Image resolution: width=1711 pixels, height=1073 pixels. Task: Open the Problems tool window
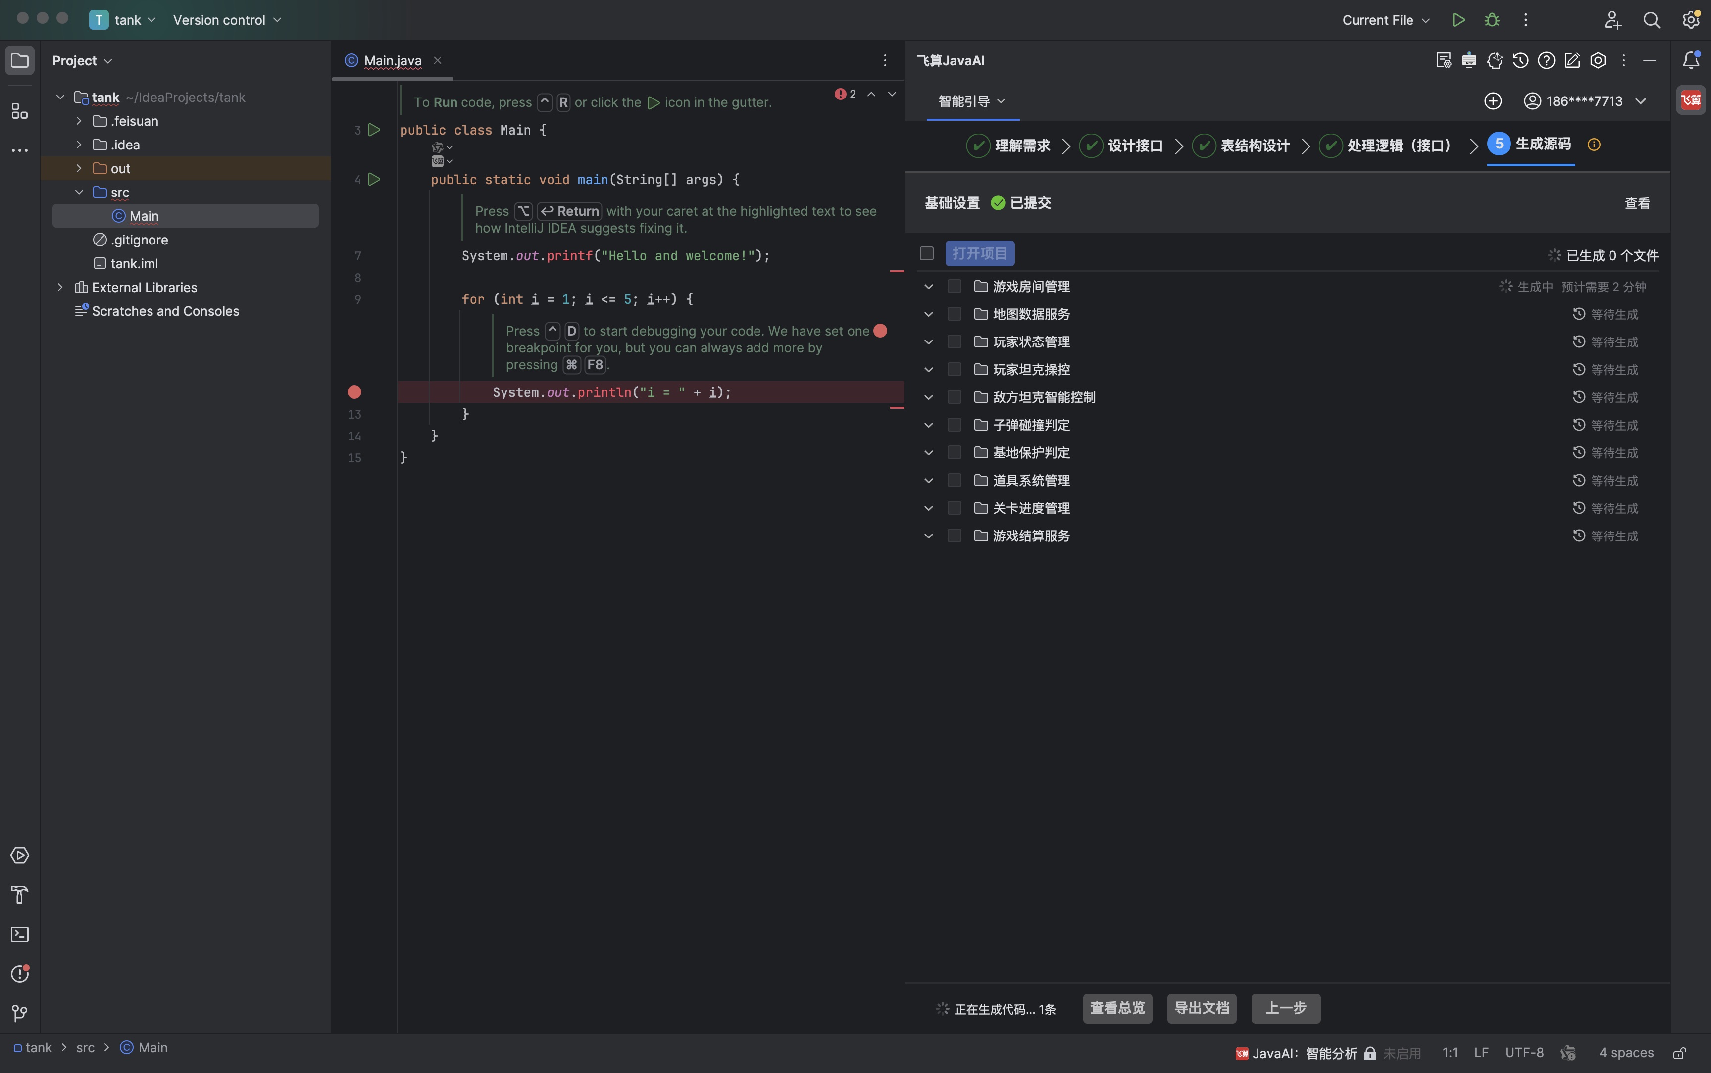20,974
